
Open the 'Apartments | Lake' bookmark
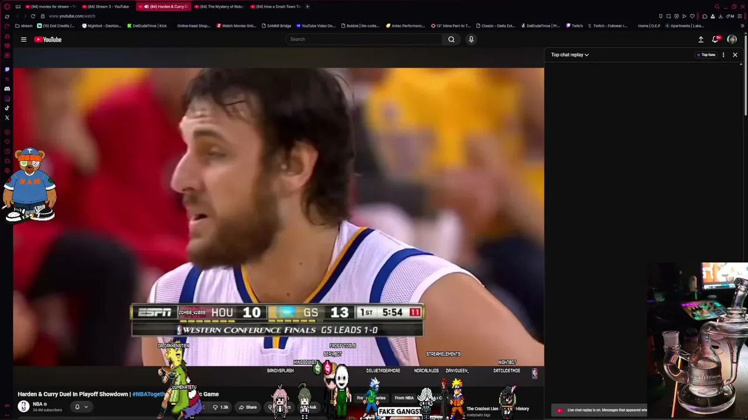(x=685, y=26)
